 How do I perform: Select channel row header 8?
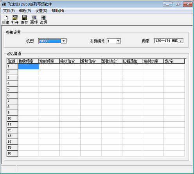click(x=13, y=107)
